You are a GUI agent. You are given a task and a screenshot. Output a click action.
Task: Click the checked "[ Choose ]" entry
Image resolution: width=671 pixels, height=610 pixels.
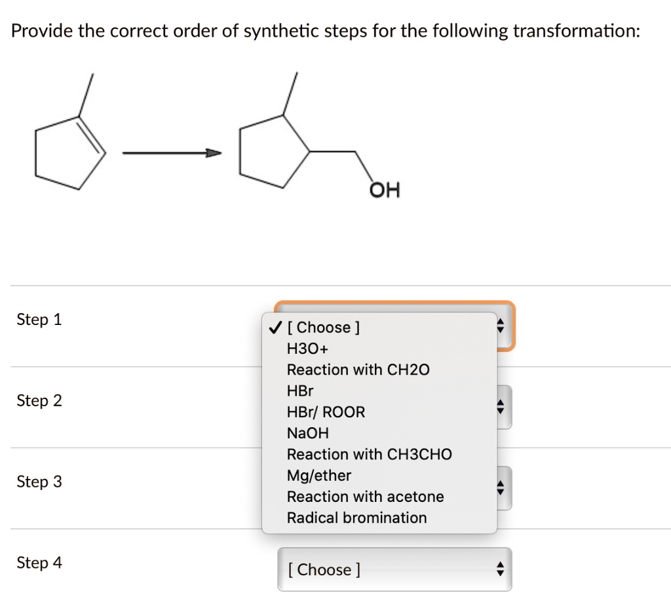(324, 327)
